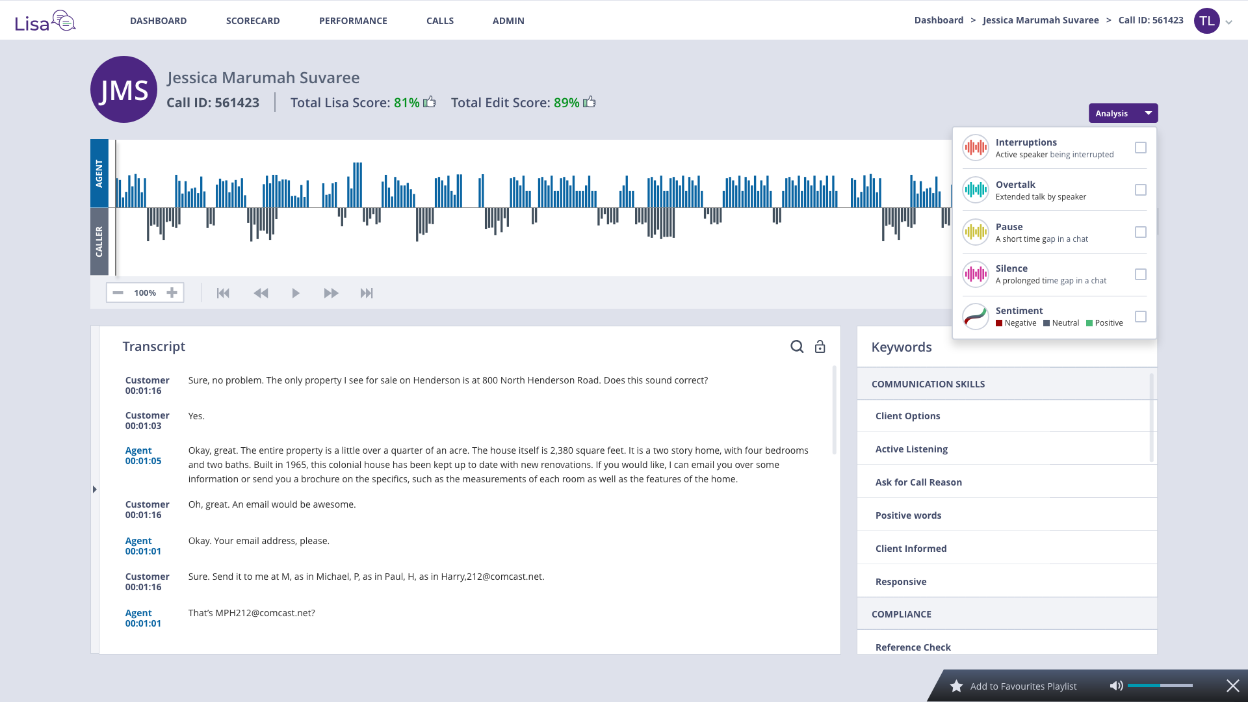Image resolution: width=1248 pixels, height=702 pixels.
Task: Fast forward the call audio
Action: [331, 293]
